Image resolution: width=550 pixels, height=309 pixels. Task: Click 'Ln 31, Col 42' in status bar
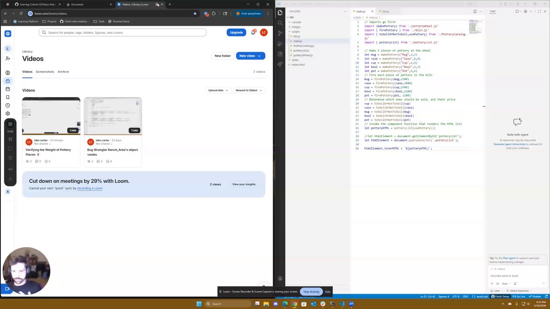click(x=428, y=297)
